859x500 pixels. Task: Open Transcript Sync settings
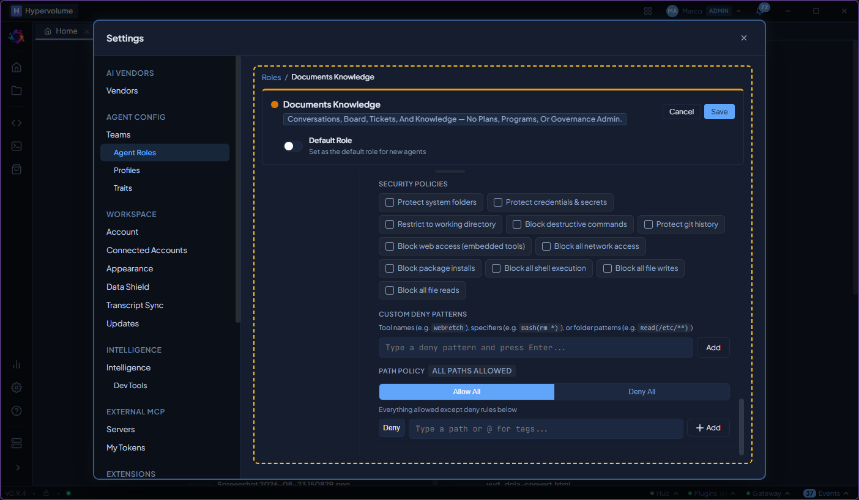135,306
